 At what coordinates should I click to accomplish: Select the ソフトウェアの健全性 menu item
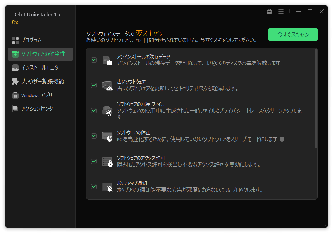[x=43, y=54]
